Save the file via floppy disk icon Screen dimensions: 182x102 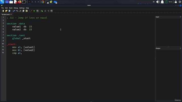point(9,11)
